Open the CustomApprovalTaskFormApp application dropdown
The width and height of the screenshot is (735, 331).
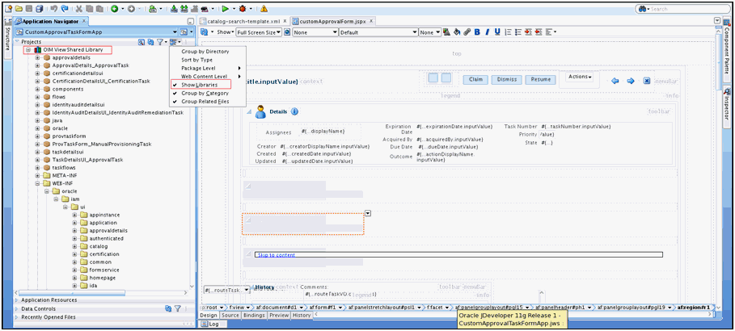click(x=96, y=31)
